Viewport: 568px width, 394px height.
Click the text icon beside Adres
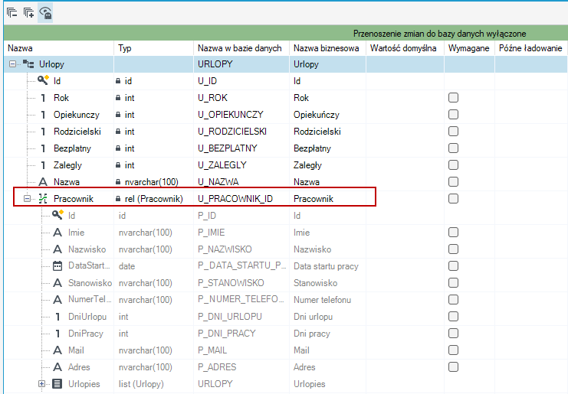coord(57,367)
